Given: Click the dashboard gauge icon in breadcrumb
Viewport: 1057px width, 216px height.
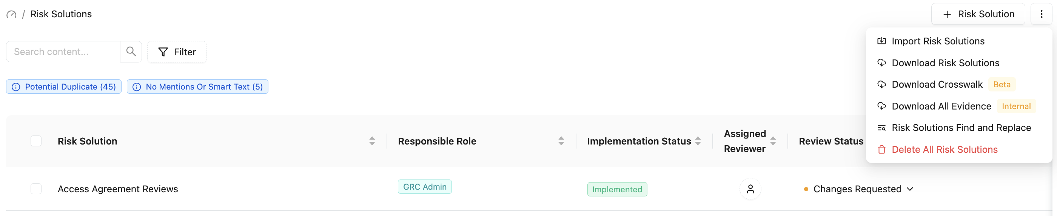Looking at the screenshot, I should (x=11, y=14).
